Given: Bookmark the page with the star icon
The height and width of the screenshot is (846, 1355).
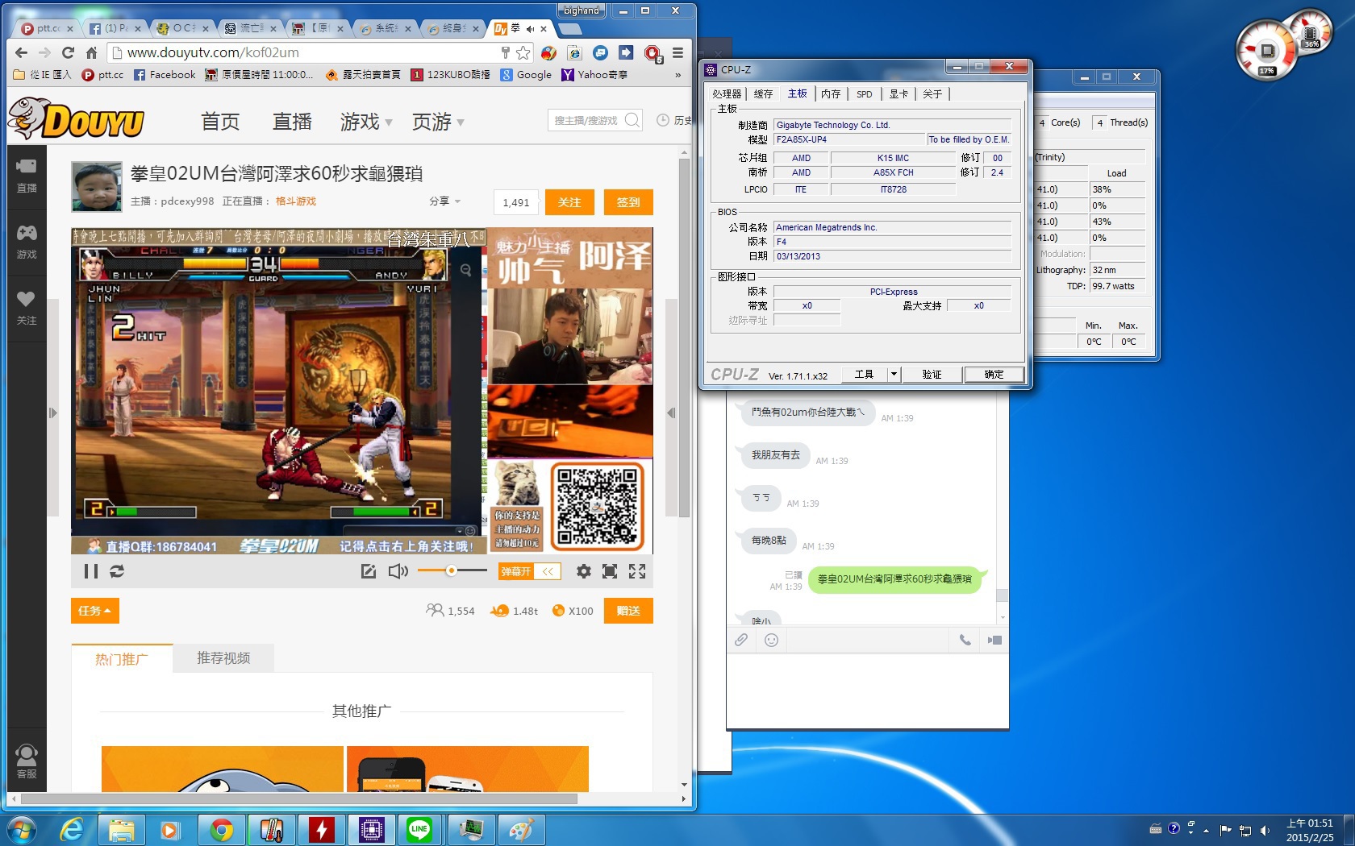Looking at the screenshot, I should click(523, 52).
